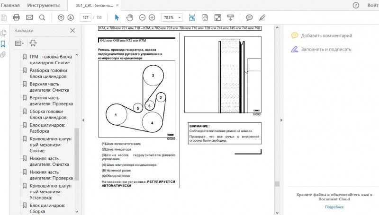This screenshot has width=379, height=215.
Task: Open bookmark Нижняя часть двигателя: Очистка
Action: 49,162
